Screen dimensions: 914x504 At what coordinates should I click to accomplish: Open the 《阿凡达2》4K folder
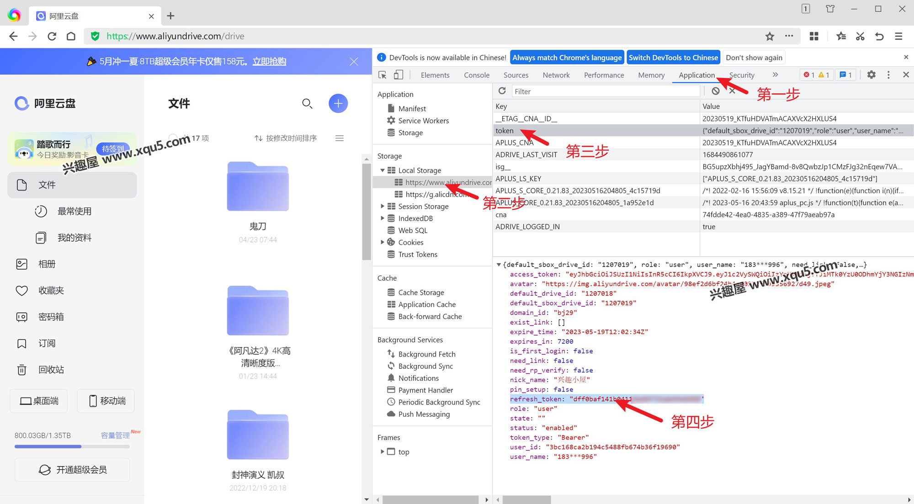258,311
